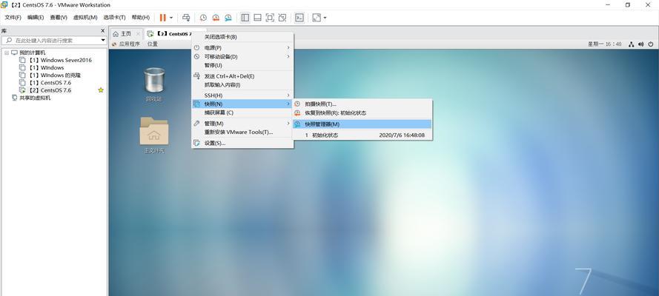The width and height of the screenshot is (659, 296).
Task: Click the library search input field
Action: coord(51,41)
